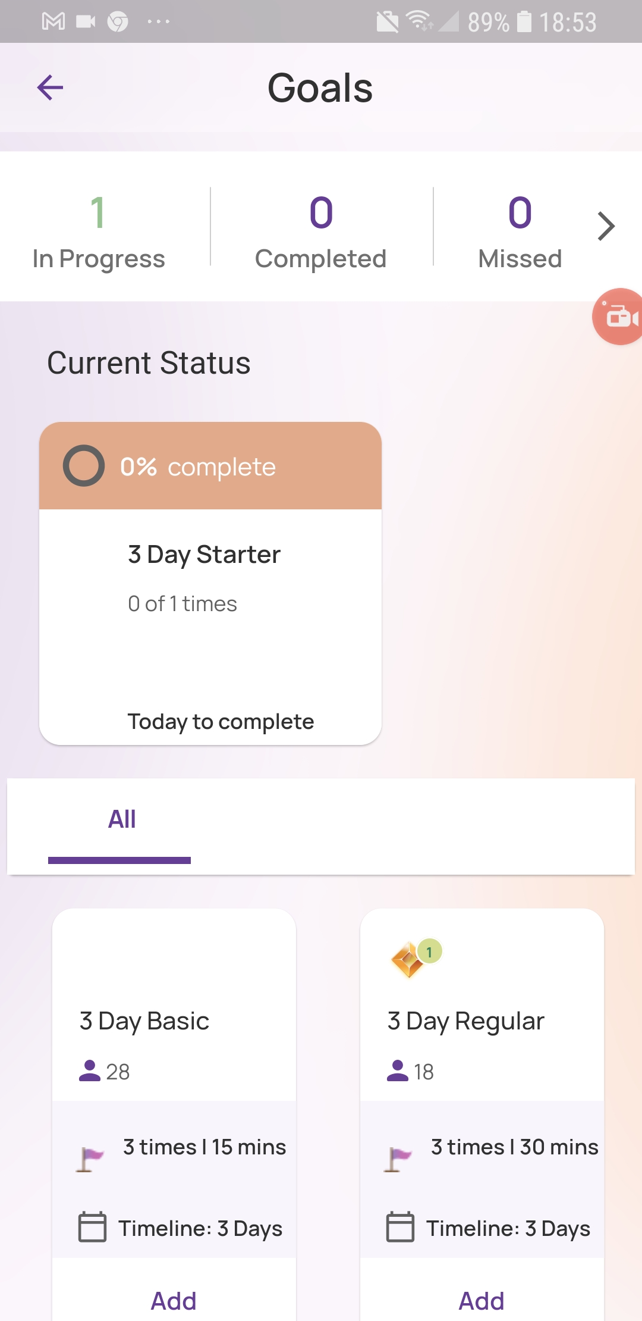Open the red video recorder floating button
This screenshot has width=642, height=1321.
click(619, 317)
